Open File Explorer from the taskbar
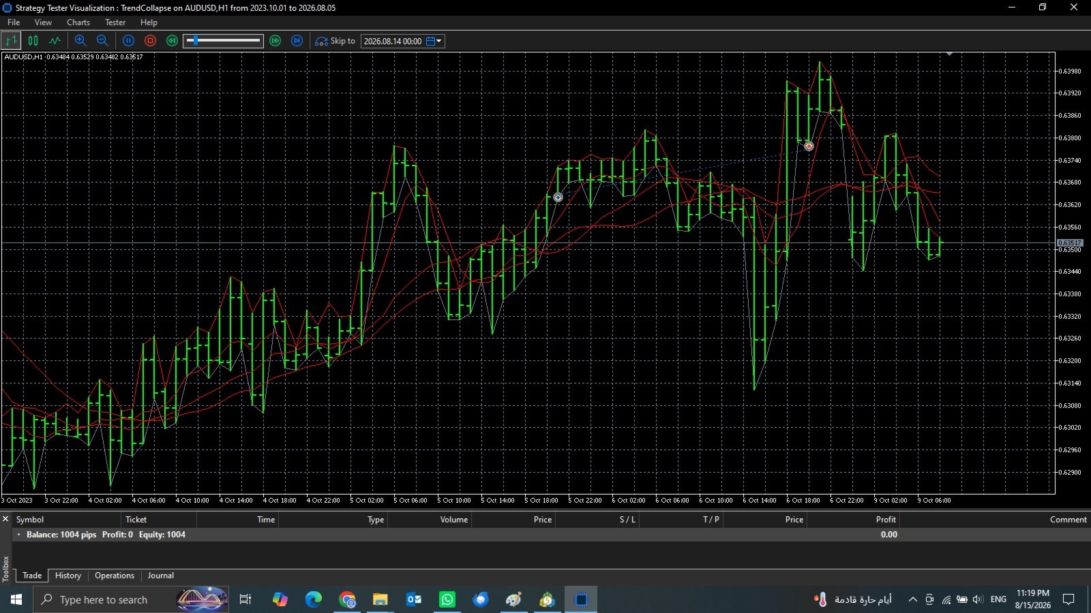The image size is (1091, 613). (x=380, y=599)
